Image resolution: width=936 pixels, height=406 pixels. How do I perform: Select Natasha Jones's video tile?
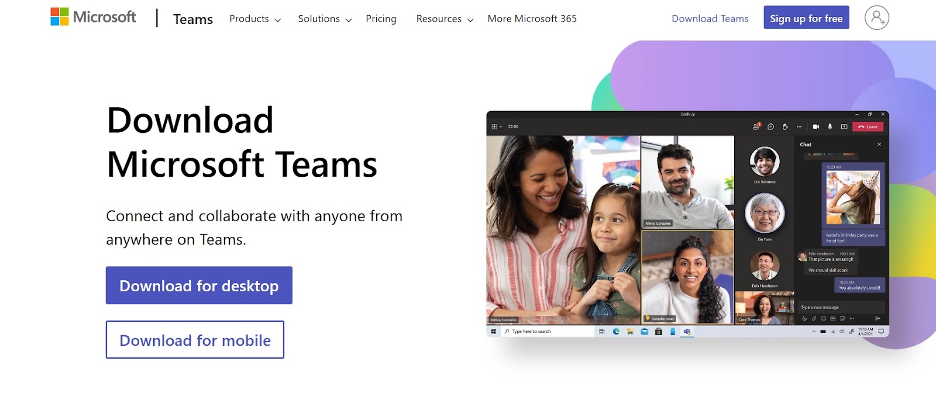coord(687,277)
